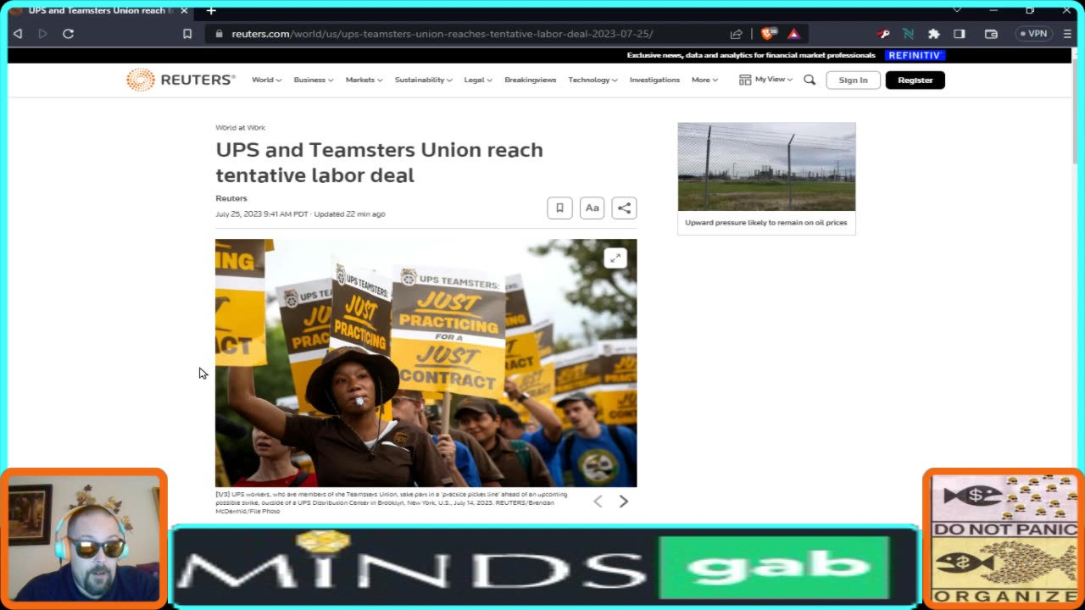Share the page from the address bar
The width and height of the screenshot is (1085, 610).
(x=736, y=34)
